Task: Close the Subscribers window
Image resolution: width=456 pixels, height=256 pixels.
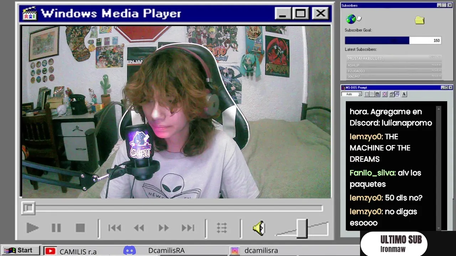Action: tap(450, 5)
